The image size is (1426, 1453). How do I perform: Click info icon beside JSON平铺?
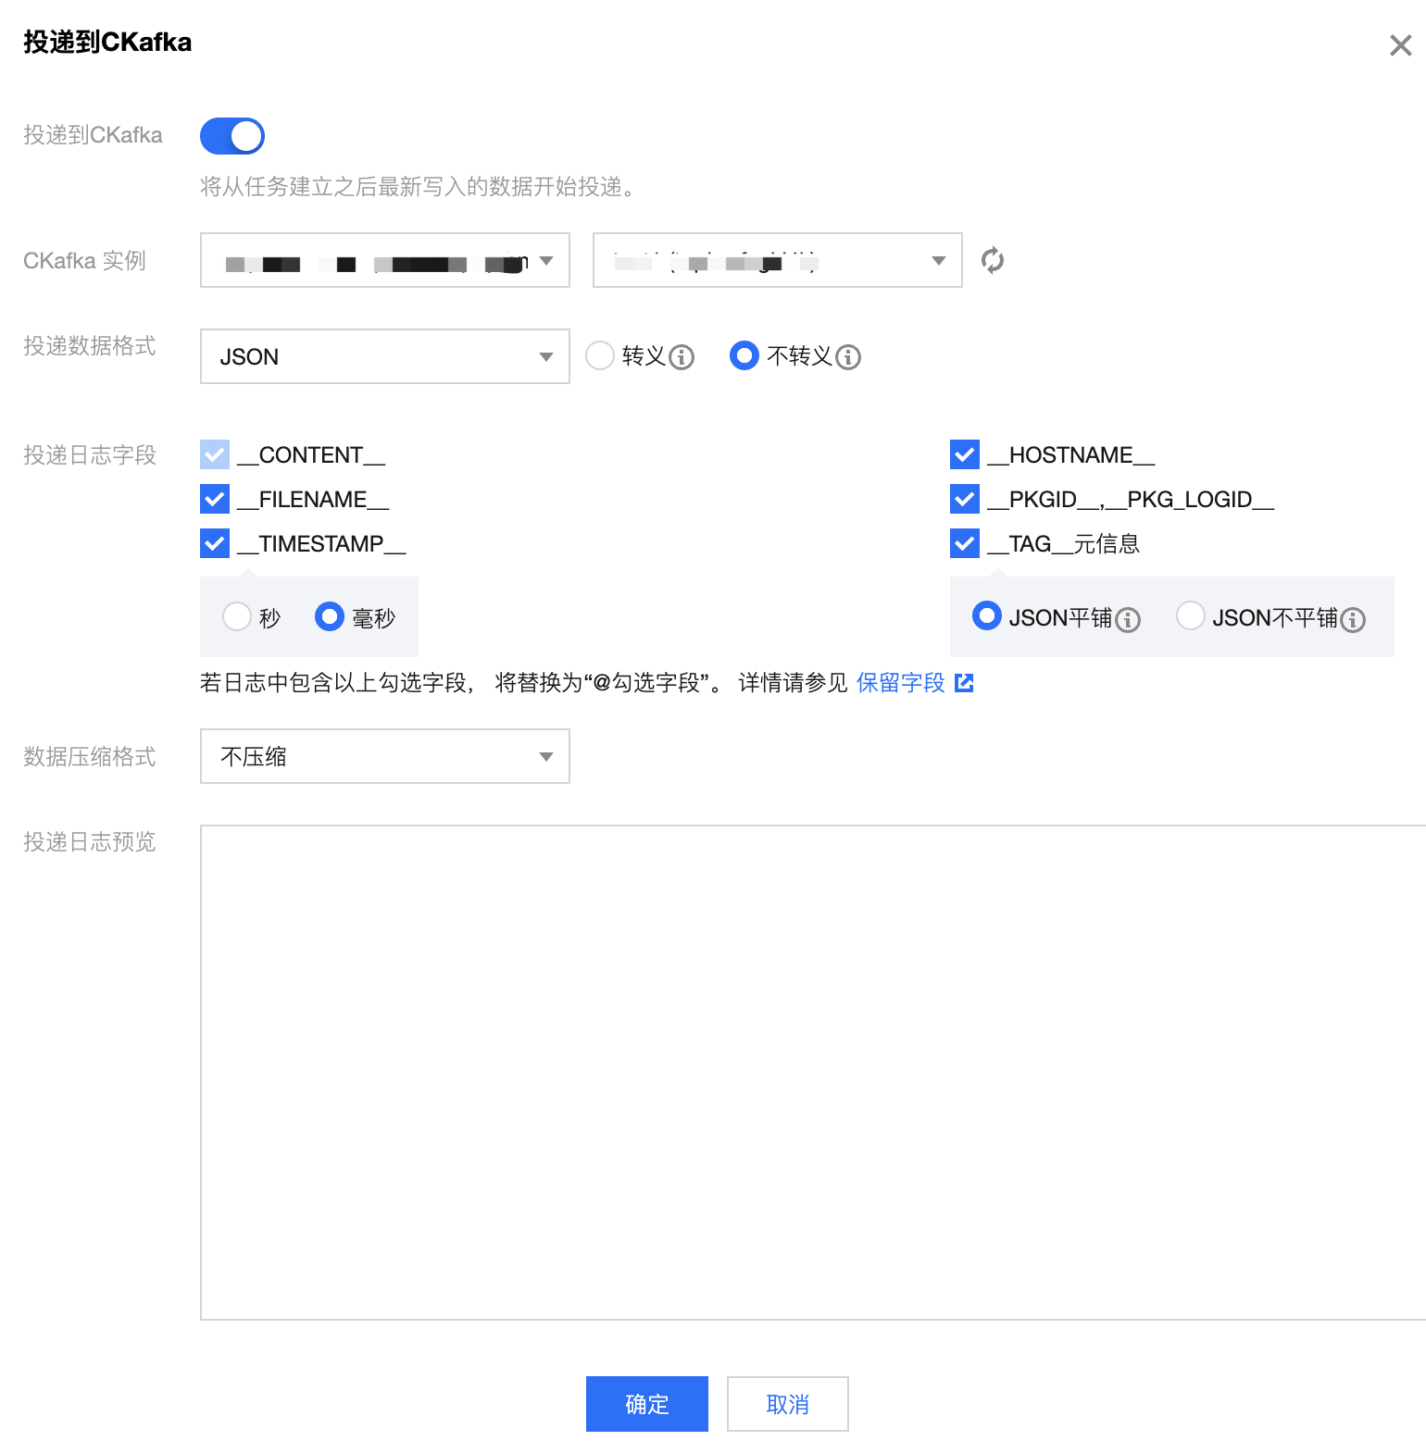tap(1128, 619)
